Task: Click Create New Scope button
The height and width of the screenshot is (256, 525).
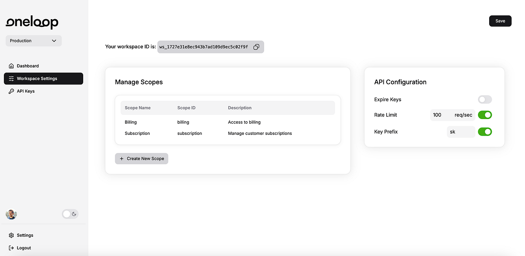Action: tap(142, 159)
